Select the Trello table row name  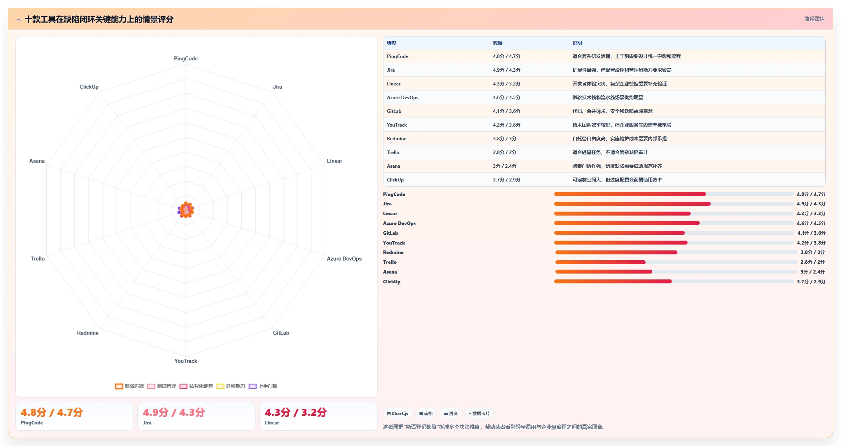(x=393, y=152)
